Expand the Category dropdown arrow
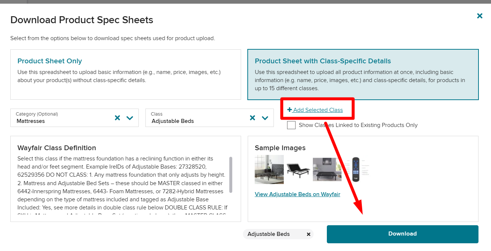Viewport: 491px width, 251px height. [130, 118]
